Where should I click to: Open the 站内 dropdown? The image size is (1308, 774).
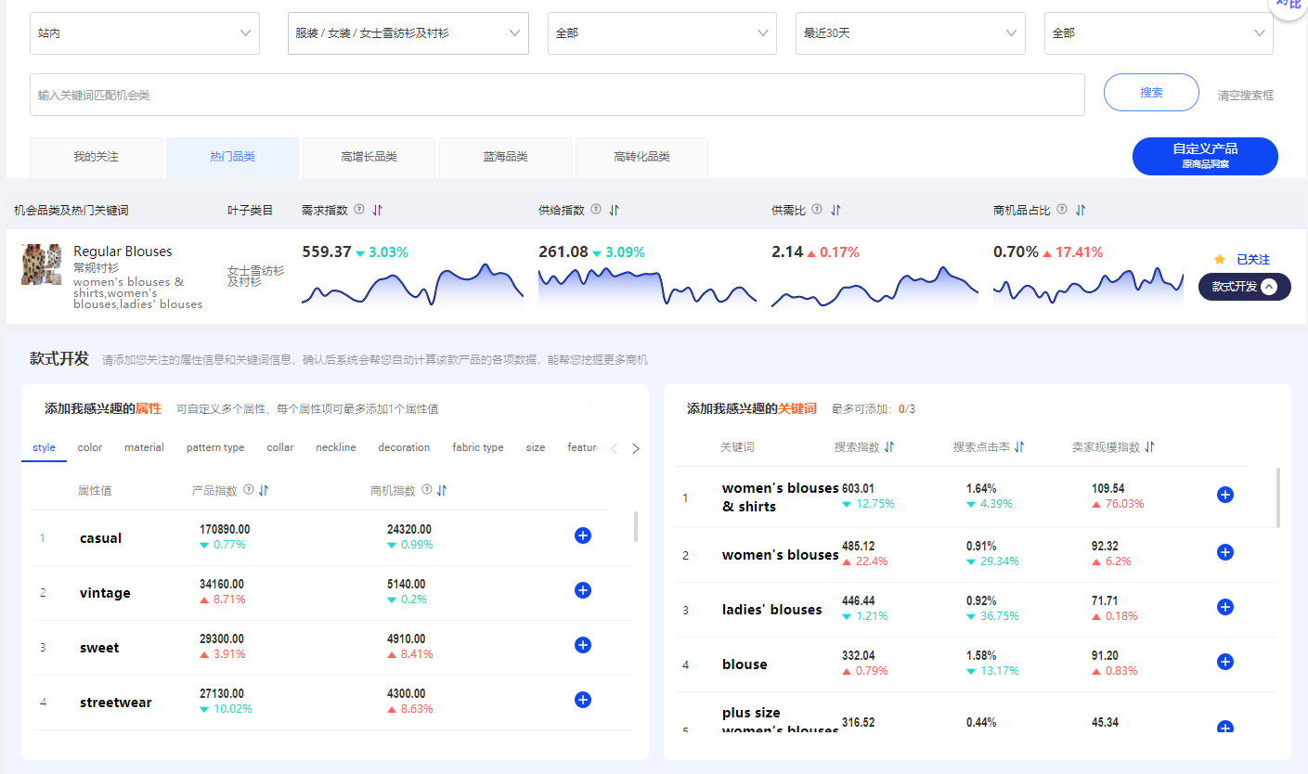point(145,33)
